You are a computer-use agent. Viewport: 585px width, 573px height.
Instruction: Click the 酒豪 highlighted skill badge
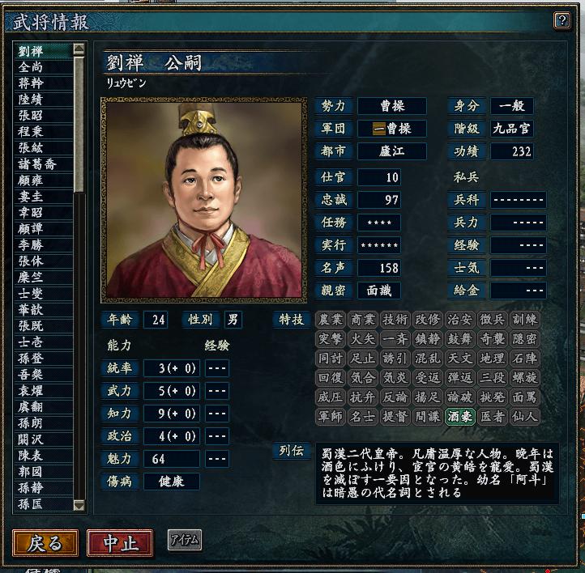(x=459, y=417)
